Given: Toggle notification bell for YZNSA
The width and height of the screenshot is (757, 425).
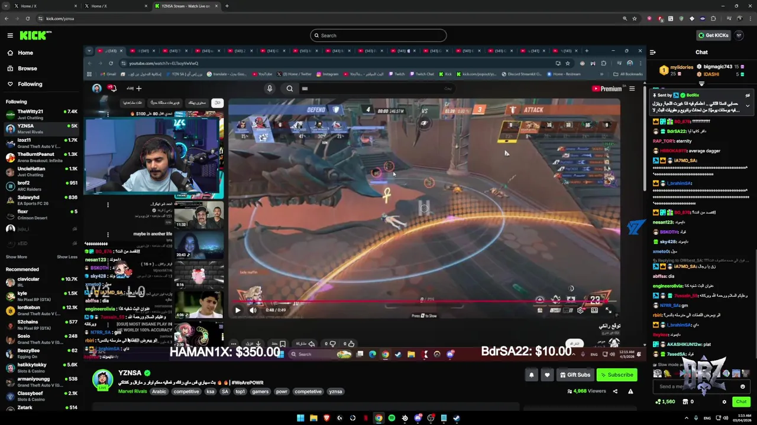Looking at the screenshot, I should [531, 375].
